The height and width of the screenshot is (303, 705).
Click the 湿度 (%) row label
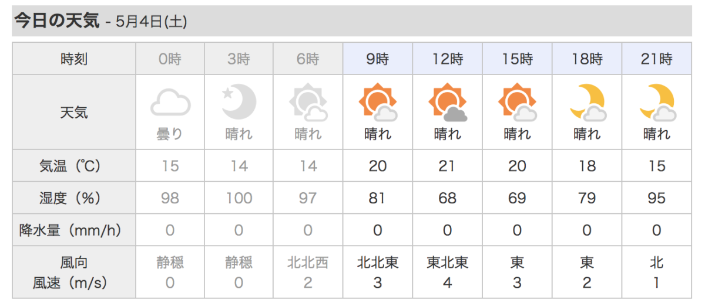(74, 198)
